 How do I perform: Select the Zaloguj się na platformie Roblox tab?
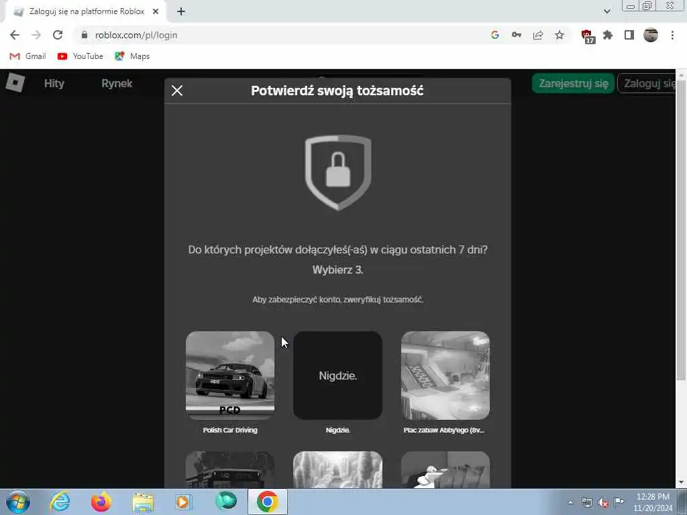[x=85, y=12]
